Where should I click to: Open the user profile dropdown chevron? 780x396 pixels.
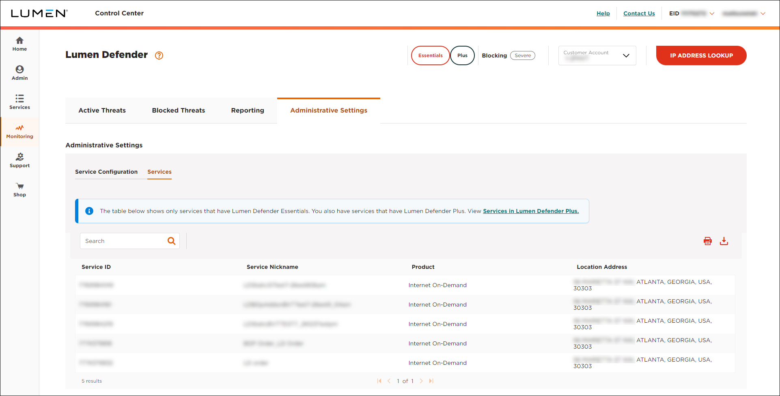coord(763,13)
